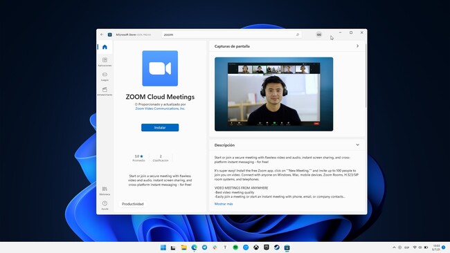450x253 pixels.
Task: Open Steam from taskbar
Action: click(277, 247)
